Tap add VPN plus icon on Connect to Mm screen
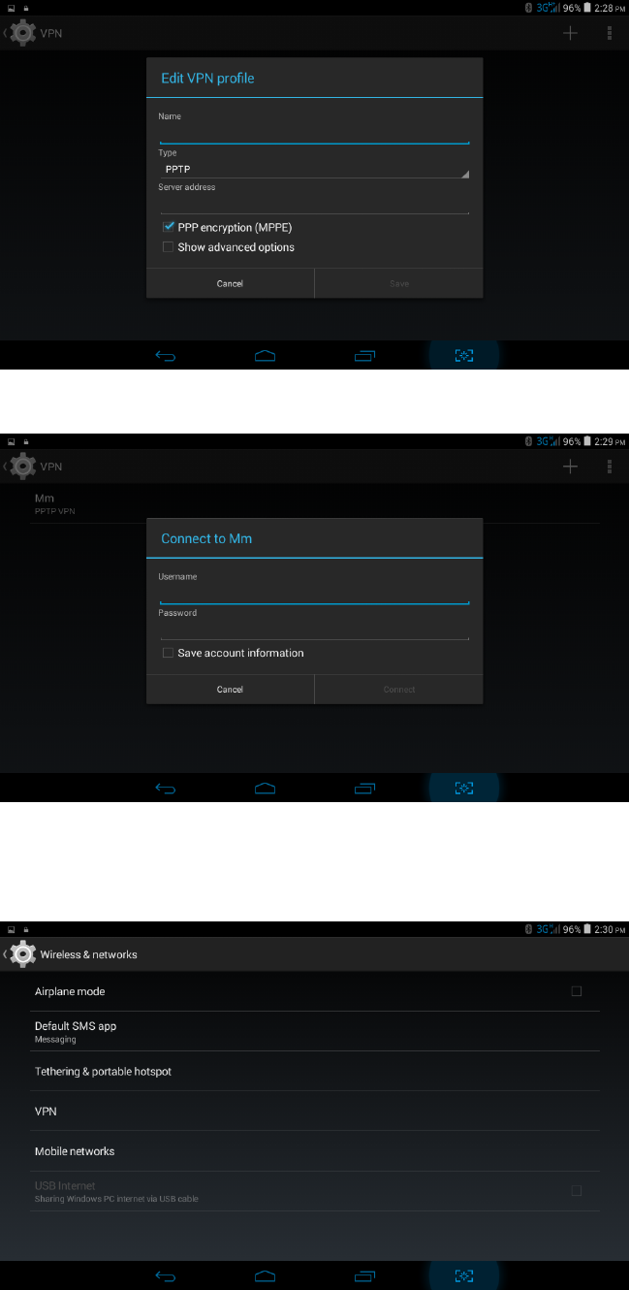This screenshot has width=629, height=1290. coord(570,467)
